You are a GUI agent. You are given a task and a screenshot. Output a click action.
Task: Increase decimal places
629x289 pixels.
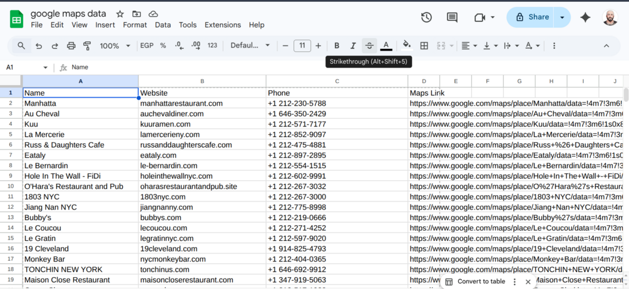[x=196, y=46]
